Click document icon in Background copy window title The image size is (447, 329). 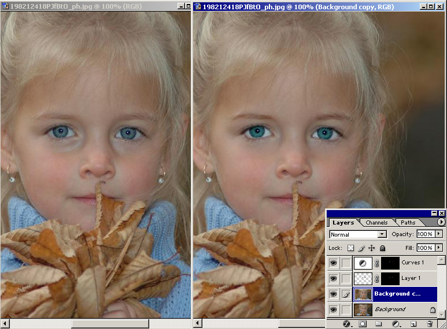click(x=198, y=6)
